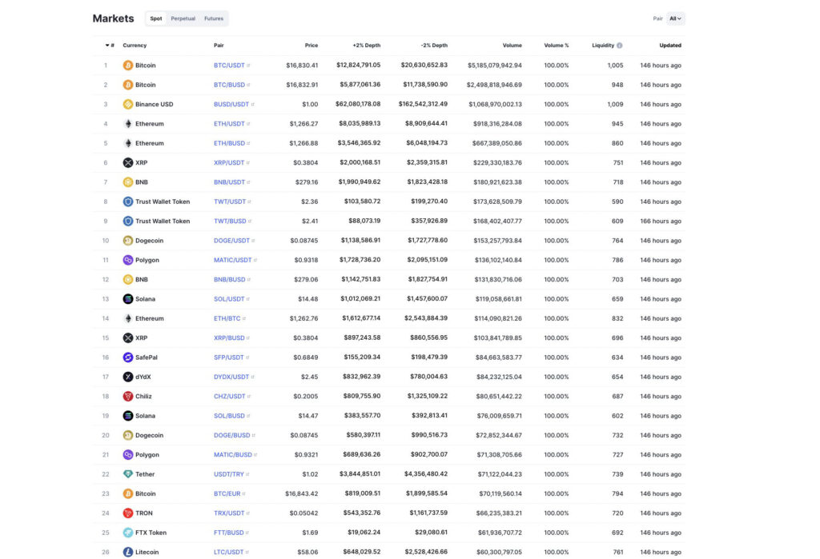Switch to the Futures tab

(214, 18)
